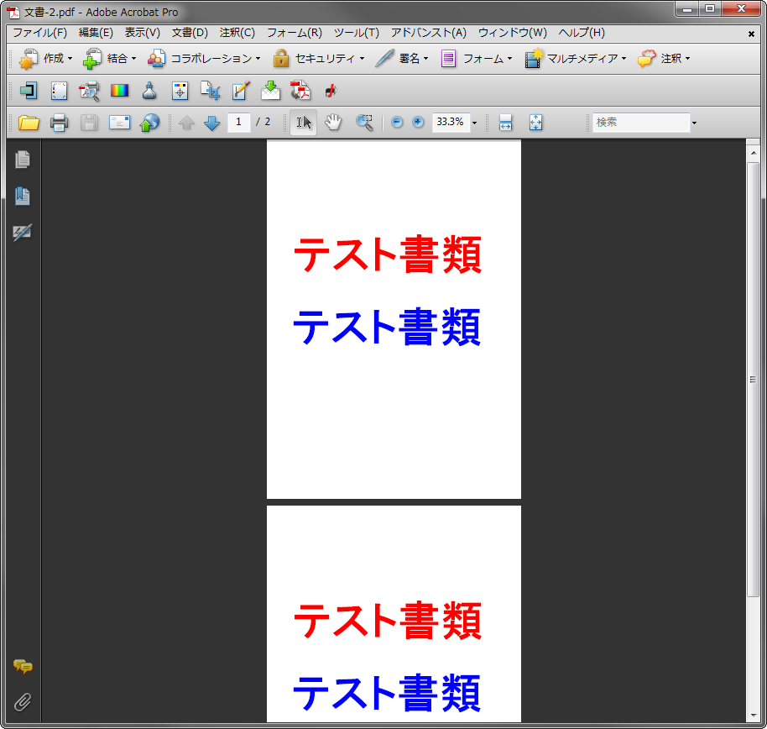The image size is (767, 729).
Task: Click red テスト書類 text on page two
Action: (388, 621)
